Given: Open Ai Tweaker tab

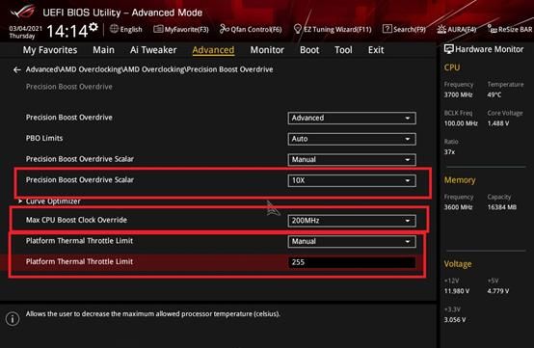Looking at the screenshot, I should click(153, 50).
